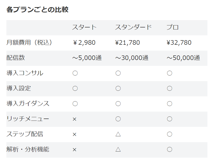Click the circle for スタンダード リッチメニュー
Screen dimensions: 211x164
(118, 119)
